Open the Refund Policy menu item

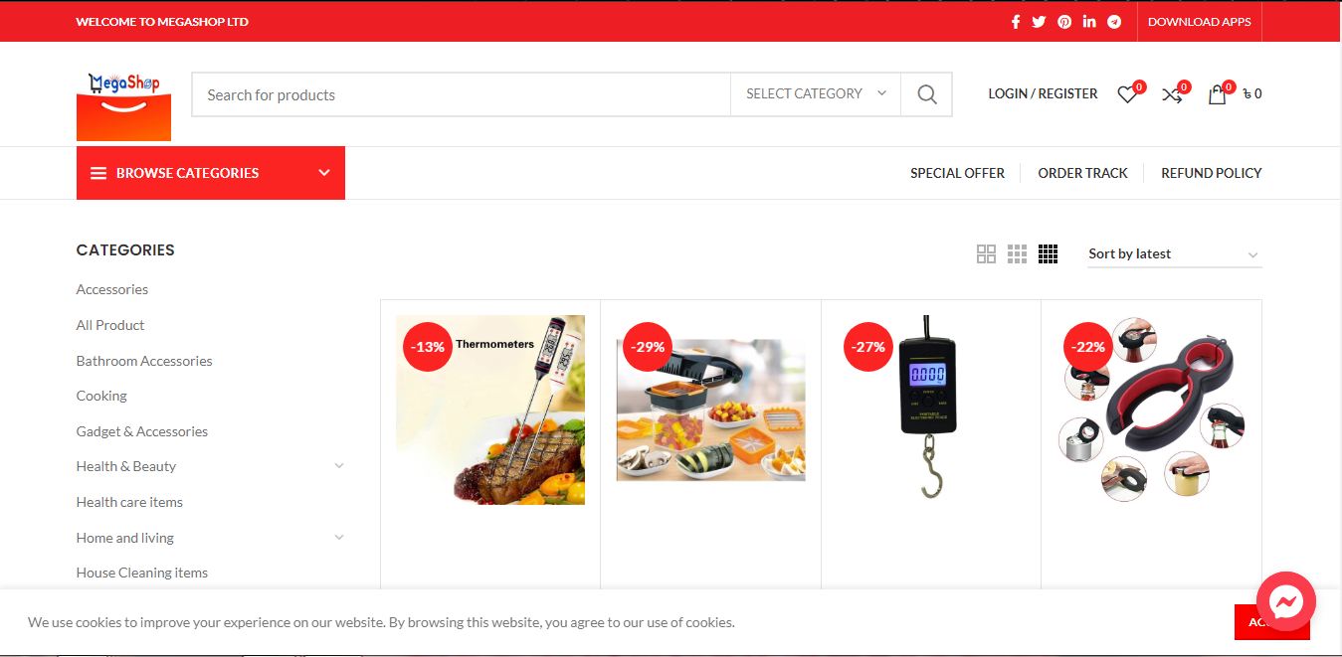[1212, 173]
